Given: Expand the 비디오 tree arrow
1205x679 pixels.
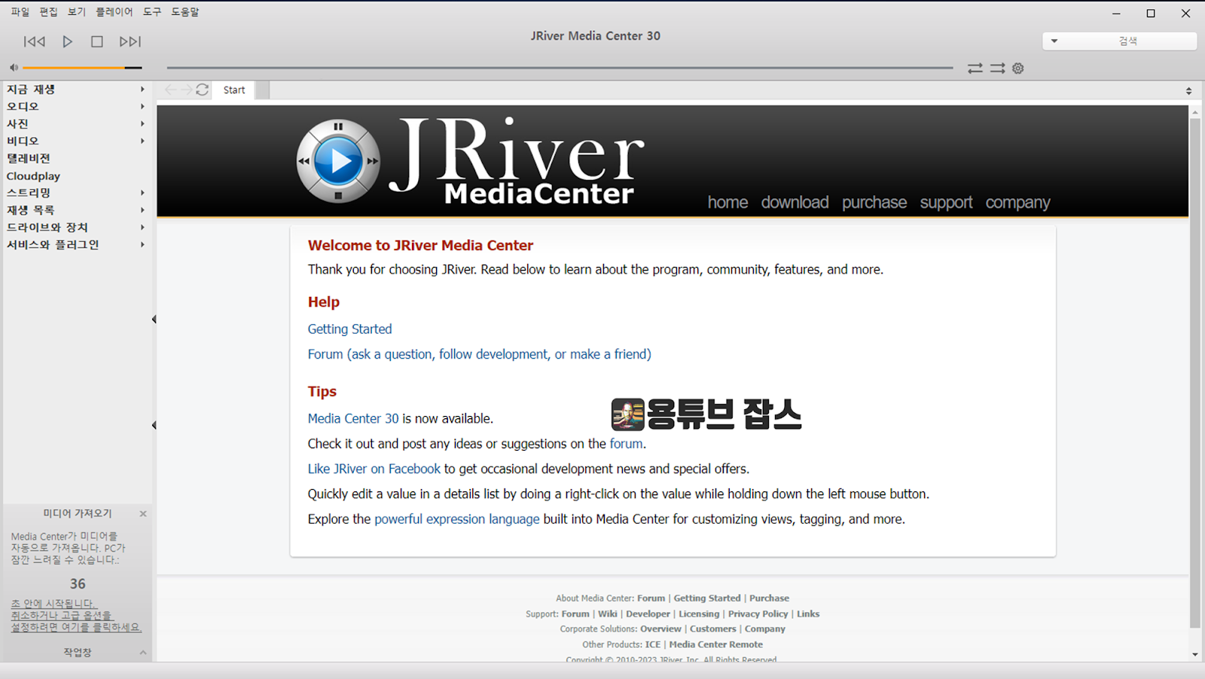Looking at the screenshot, I should click(x=142, y=141).
